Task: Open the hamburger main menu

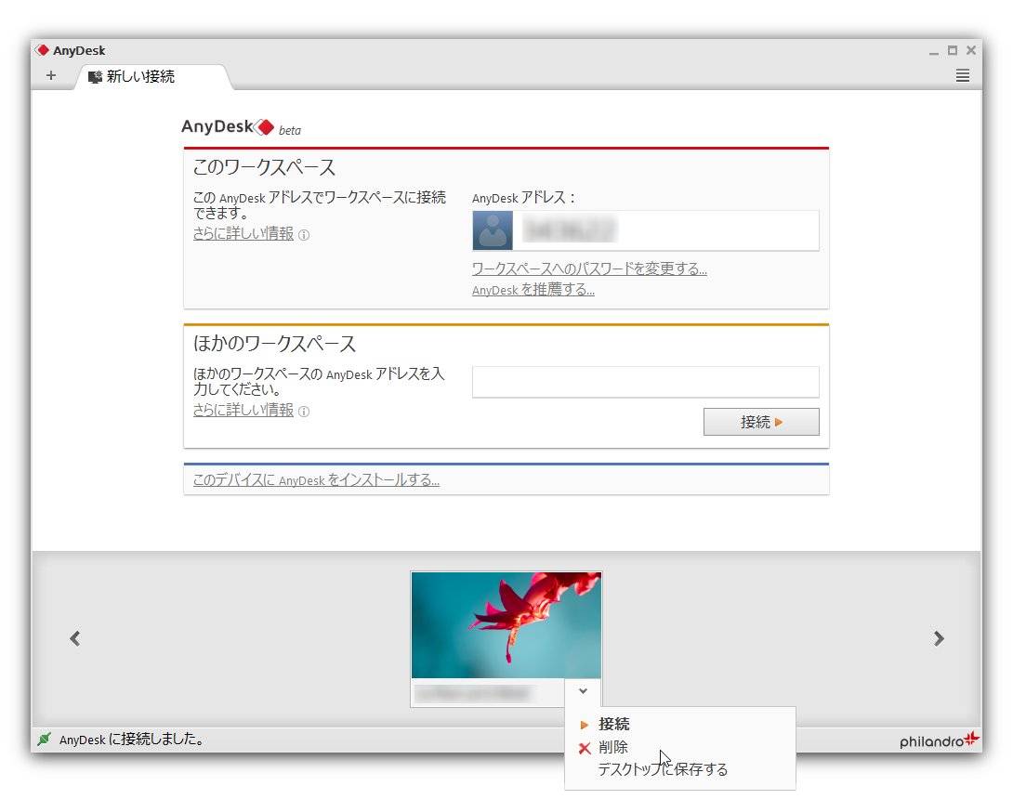Action: 962,75
